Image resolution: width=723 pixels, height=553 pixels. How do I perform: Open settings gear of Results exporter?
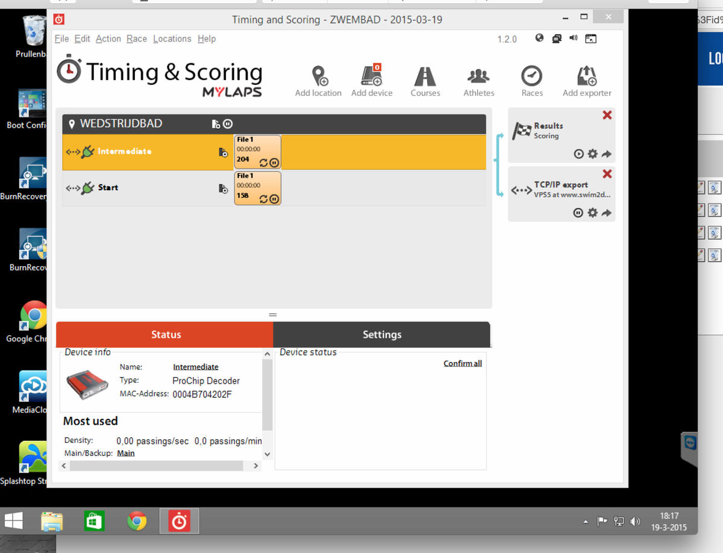pyautogui.click(x=592, y=154)
